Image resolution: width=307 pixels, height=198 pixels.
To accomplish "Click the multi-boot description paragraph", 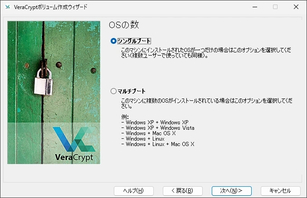I will pyautogui.click(x=207, y=104).
